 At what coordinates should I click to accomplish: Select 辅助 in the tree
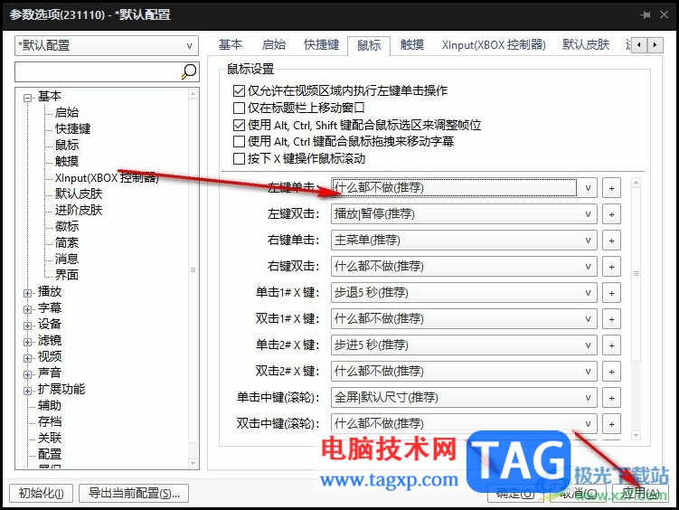(x=50, y=406)
